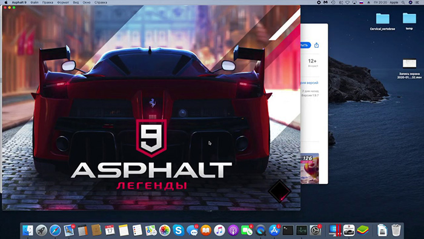Click the Asphalt 9 shield logo

pyautogui.click(x=151, y=138)
